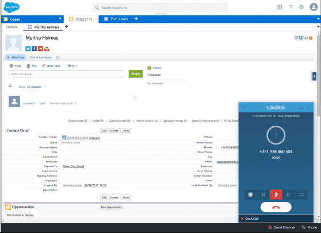Open the feed post options arrow

[135, 98]
